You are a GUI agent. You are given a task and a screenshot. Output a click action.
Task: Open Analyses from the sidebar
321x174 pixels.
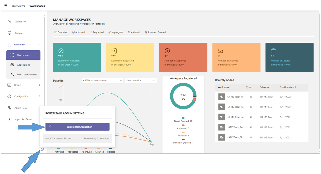(x=19, y=33)
